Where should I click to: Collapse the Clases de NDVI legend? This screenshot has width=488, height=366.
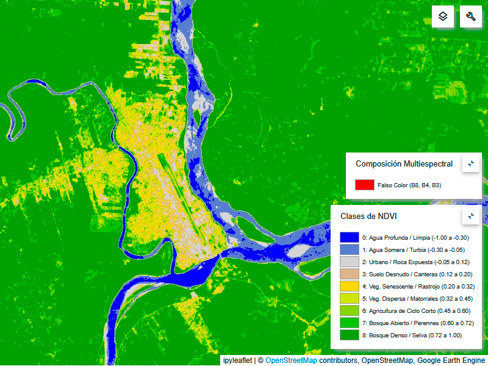pos(470,216)
